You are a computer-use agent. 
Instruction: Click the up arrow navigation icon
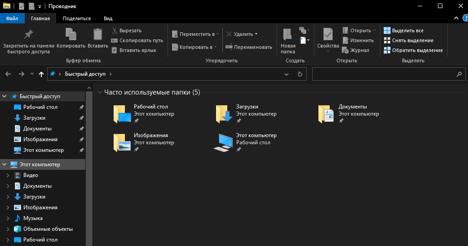[41, 74]
